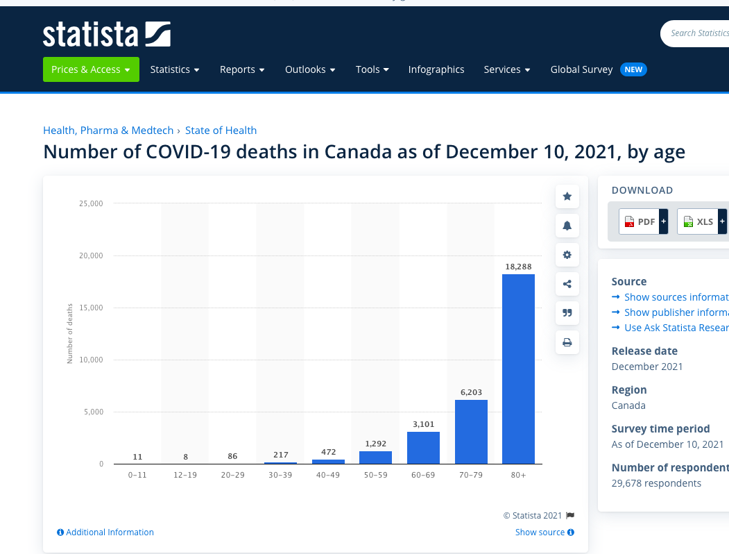Screen dimensions: 729x554
Task: Download the chart as PDF
Action: (x=639, y=221)
